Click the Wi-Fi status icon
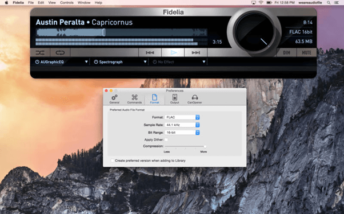344x214 pixels. pyautogui.click(x=261, y=3)
